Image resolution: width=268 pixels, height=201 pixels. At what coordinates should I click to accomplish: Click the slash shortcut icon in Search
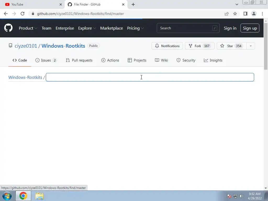pyautogui.click(x=215, y=28)
